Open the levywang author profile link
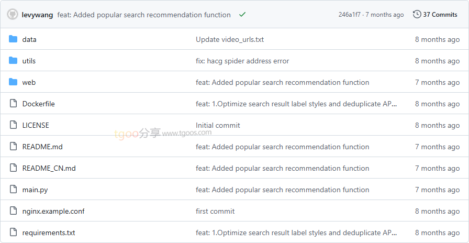The height and width of the screenshot is (243, 469). 37,15
